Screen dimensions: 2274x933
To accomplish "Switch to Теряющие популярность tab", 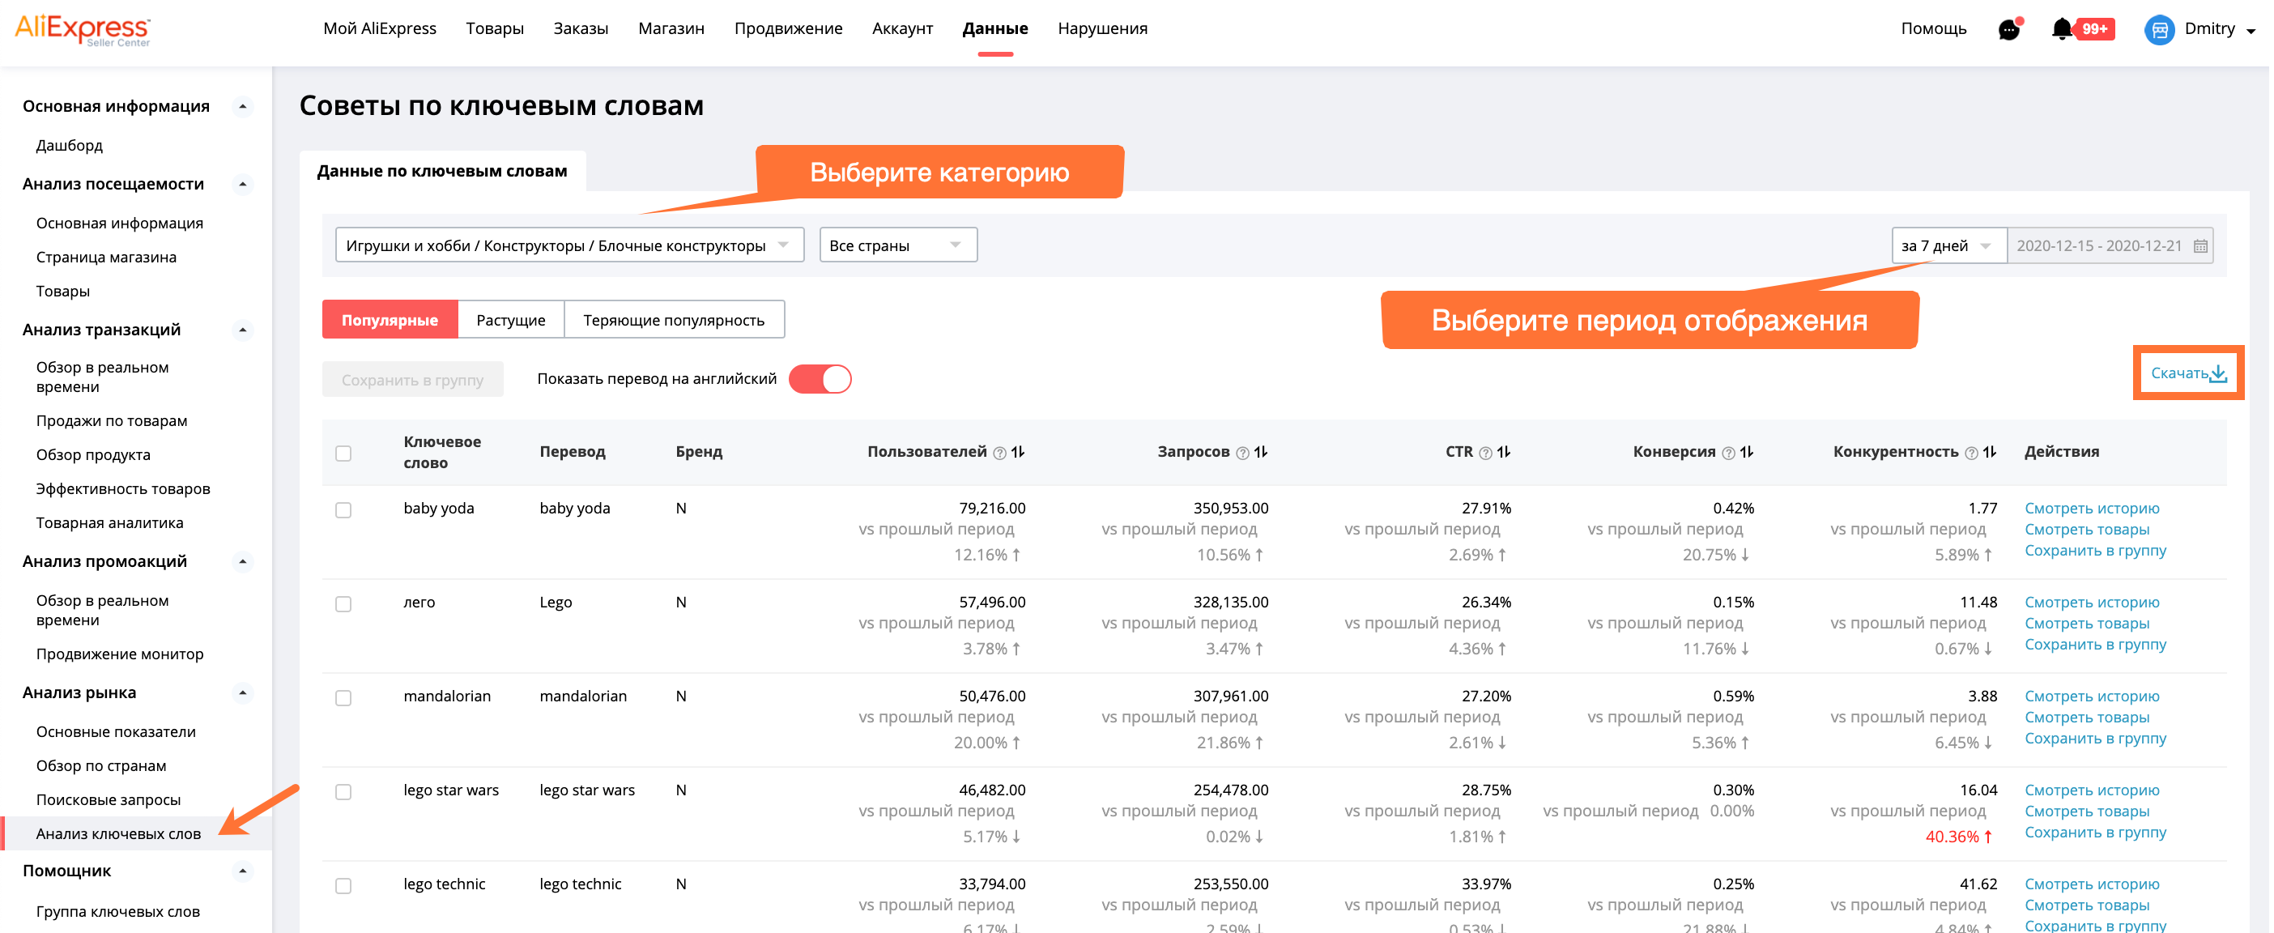I will pyautogui.click(x=675, y=321).
